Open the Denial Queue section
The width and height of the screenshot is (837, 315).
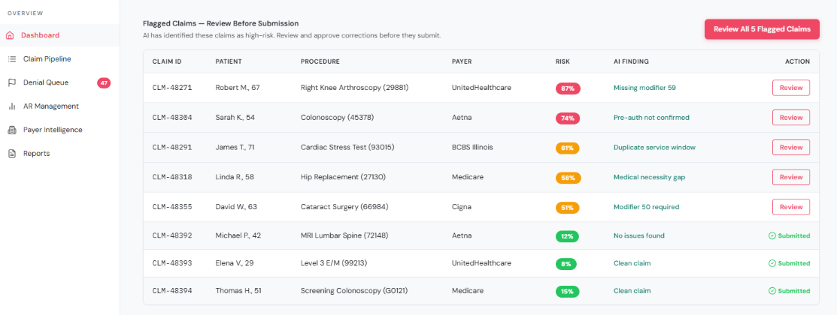(60, 82)
